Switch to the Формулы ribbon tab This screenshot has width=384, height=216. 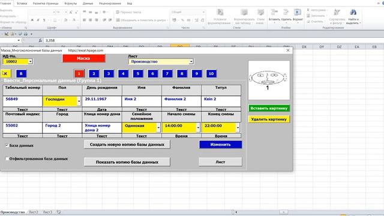(x=71, y=4)
